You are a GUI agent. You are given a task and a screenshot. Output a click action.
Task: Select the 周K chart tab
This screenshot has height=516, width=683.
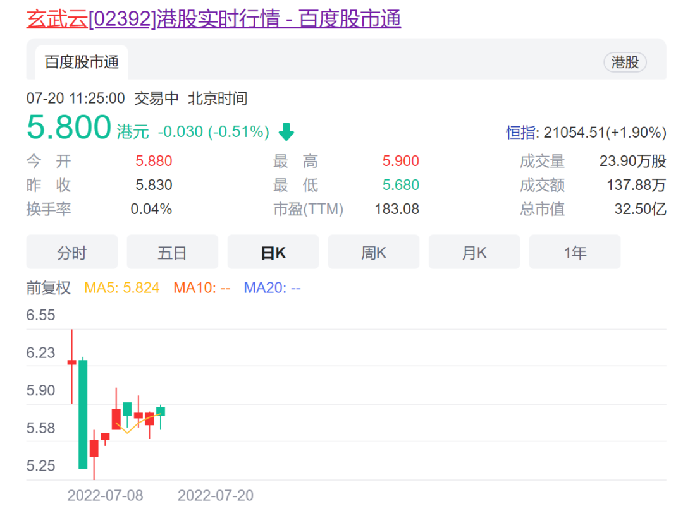(x=374, y=252)
